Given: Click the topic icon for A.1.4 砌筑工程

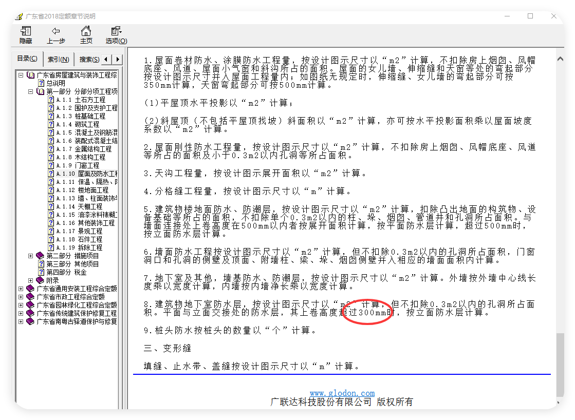Looking at the screenshot, I should pyautogui.click(x=51, y=124).
